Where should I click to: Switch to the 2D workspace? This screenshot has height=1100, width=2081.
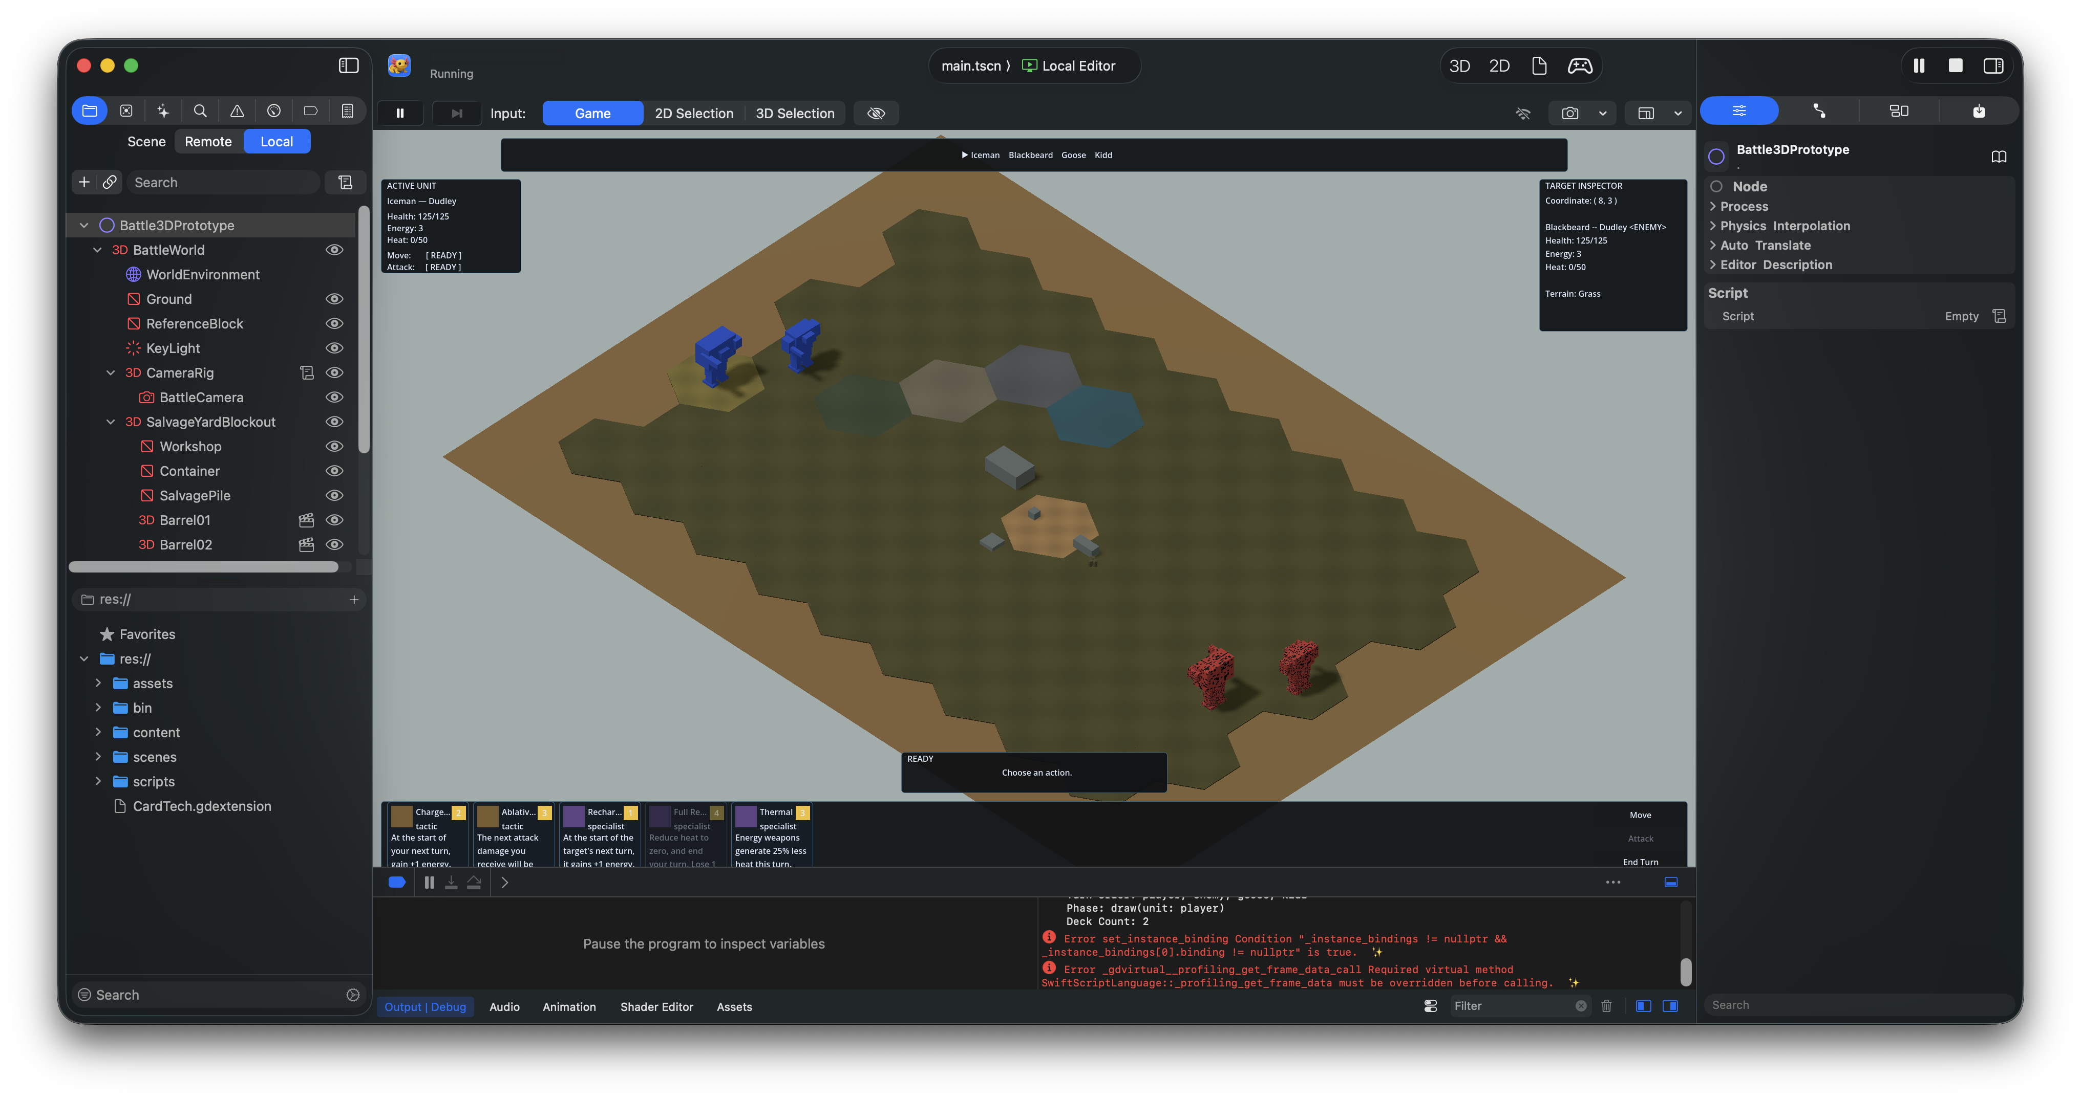(x=1499, y=66)
